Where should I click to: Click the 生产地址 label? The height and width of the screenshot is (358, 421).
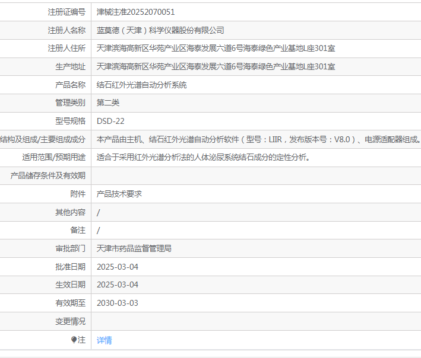pyautogui.click(x=70, y=66)
